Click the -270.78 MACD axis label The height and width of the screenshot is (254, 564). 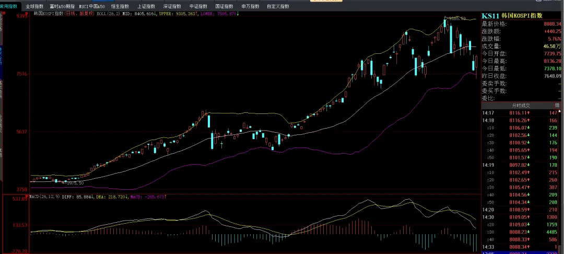pyautogui.click(x=20, y=251)
